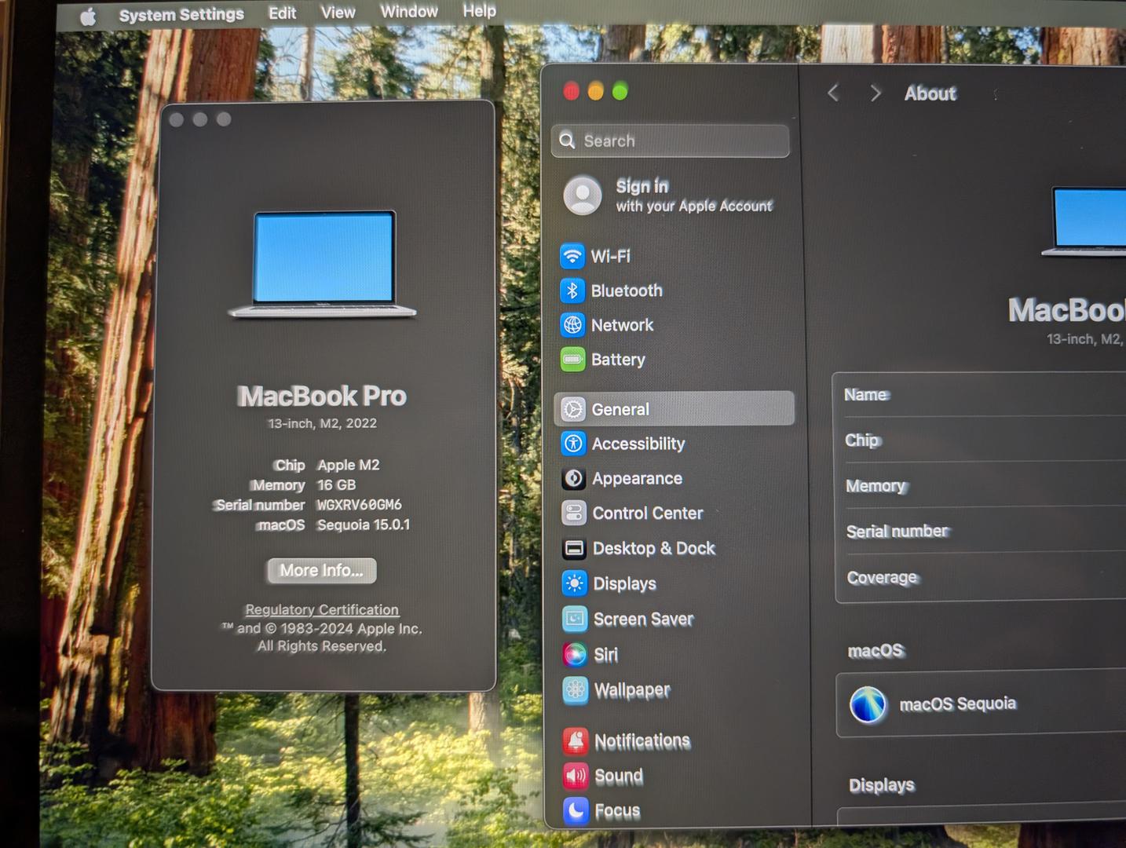Click the '13-inch, M2, 2022' subtitle
The image size is (1126, 848).
pos(322,423)
